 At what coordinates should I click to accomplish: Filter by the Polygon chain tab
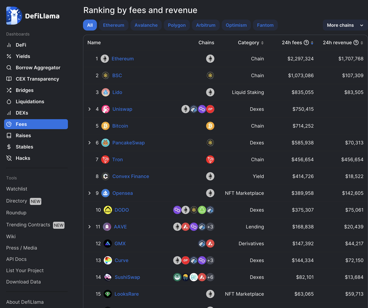(x=177, y=25)
